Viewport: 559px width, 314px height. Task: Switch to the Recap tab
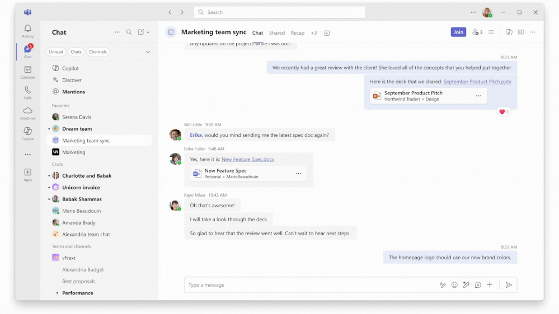pyautogui.click(x=298, y=33)
